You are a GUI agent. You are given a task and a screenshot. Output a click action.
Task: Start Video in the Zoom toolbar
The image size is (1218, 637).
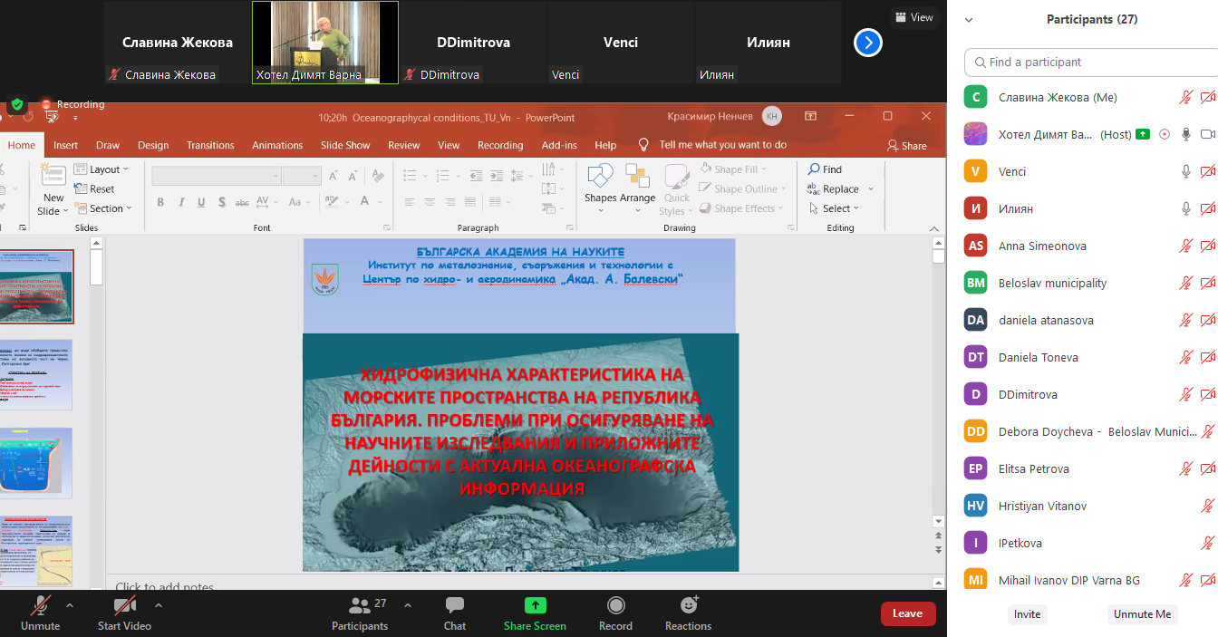(124, 613)
